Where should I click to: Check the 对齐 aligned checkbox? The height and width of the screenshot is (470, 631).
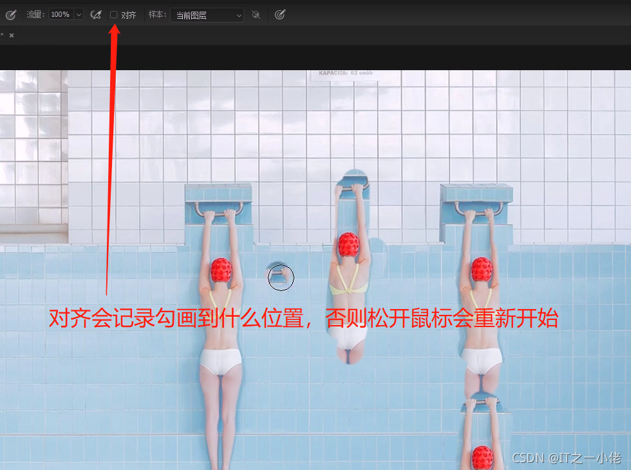pos(114,15)
